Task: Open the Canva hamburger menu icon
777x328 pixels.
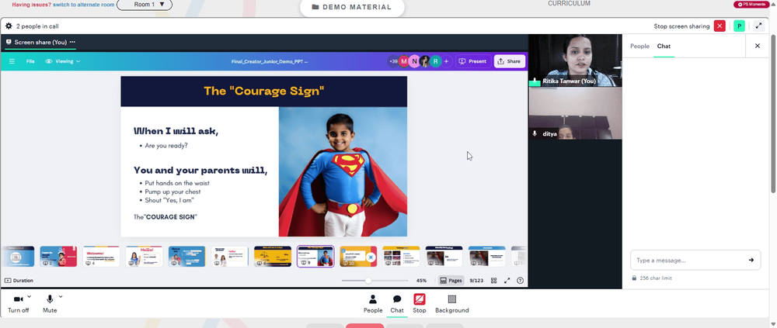Action: click(x=12, y=61)
